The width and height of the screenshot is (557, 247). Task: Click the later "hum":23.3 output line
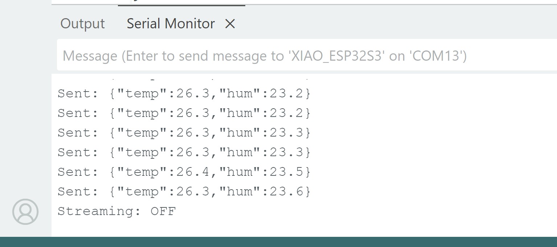(x=184, y=152)
